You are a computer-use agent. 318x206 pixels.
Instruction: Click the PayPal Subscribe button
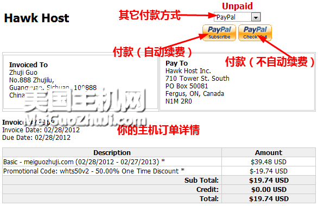pyautogui.click(x=219, y=33)
